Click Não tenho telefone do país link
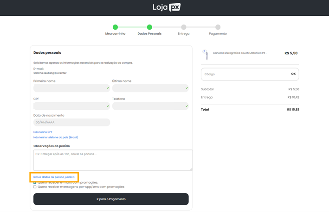329x212 pixels. point(56,137)
